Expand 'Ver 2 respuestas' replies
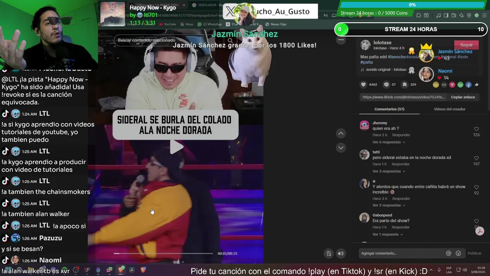Image resolution: width=490 pixels, height=276 pixels. 389,205
